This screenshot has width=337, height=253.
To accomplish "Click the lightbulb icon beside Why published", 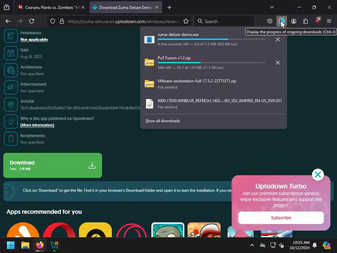I will pos(11,122).
